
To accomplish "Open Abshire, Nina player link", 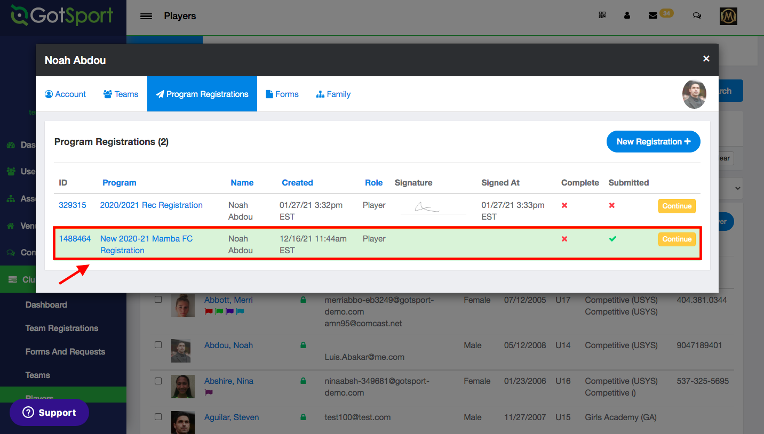I will click(229, 381).
